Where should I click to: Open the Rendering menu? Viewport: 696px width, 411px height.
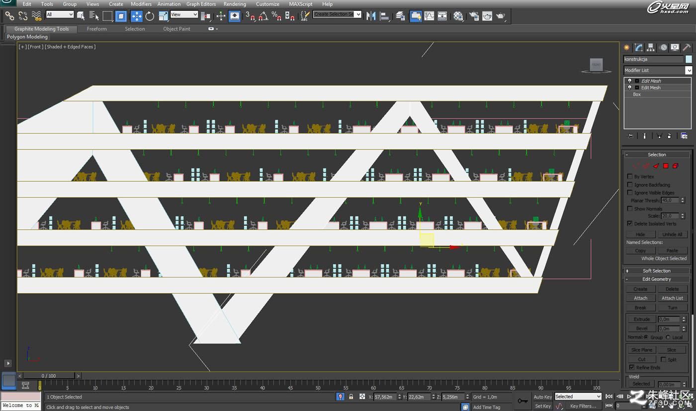click(x=235, y=4)
